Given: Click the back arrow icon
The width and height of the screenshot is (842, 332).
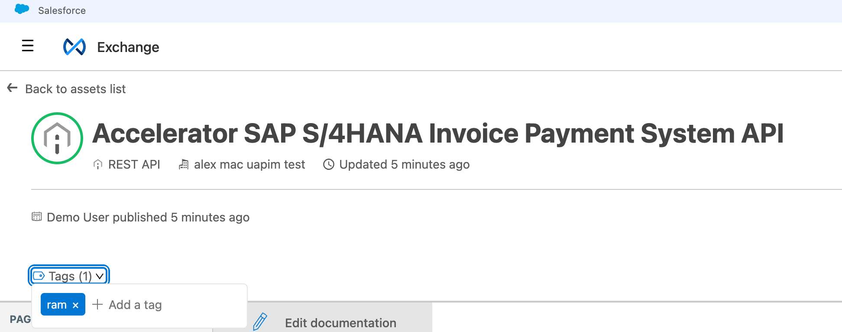Looking at the screenshot, I should click(12, 88).
